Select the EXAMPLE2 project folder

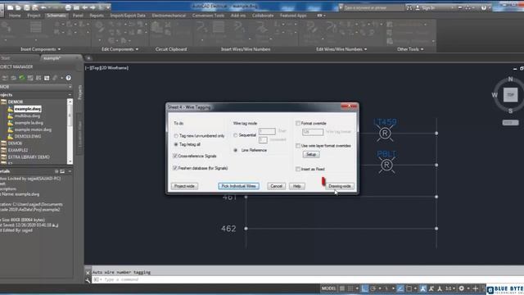[x=18, y=150]
